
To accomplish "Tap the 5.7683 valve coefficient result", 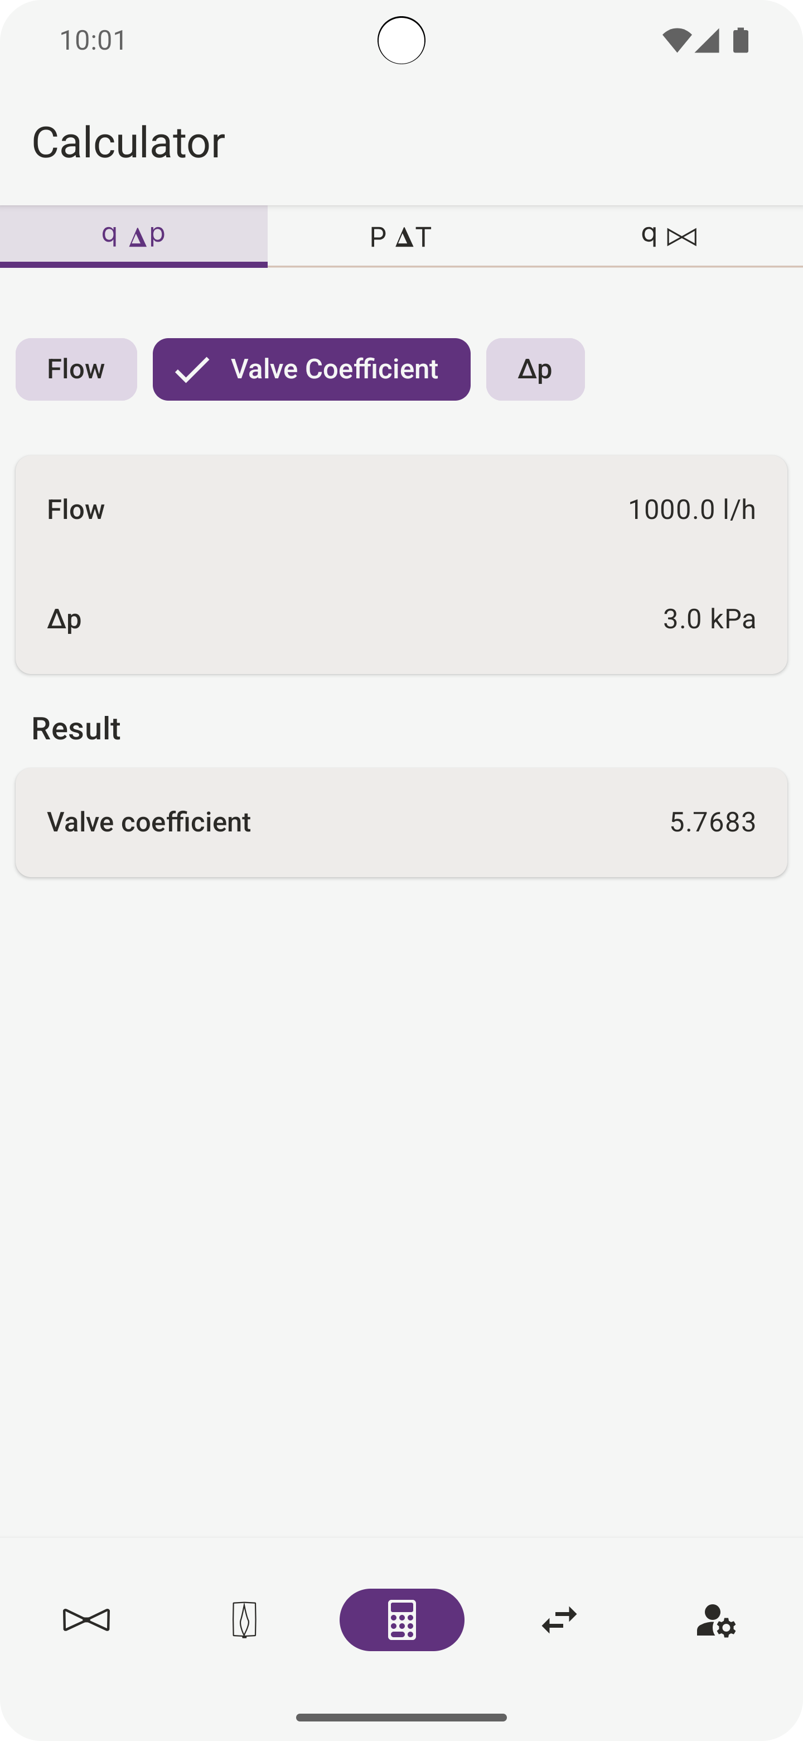I will click(713, 823).
